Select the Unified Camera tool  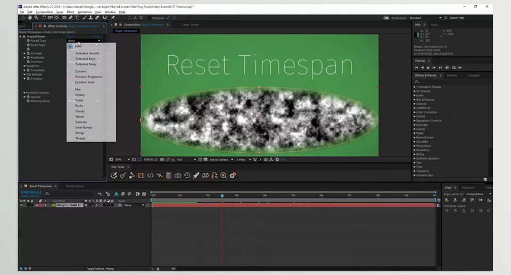click(x=50, y=18)
